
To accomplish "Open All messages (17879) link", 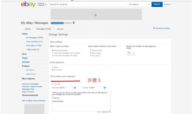I will point(35,38).
